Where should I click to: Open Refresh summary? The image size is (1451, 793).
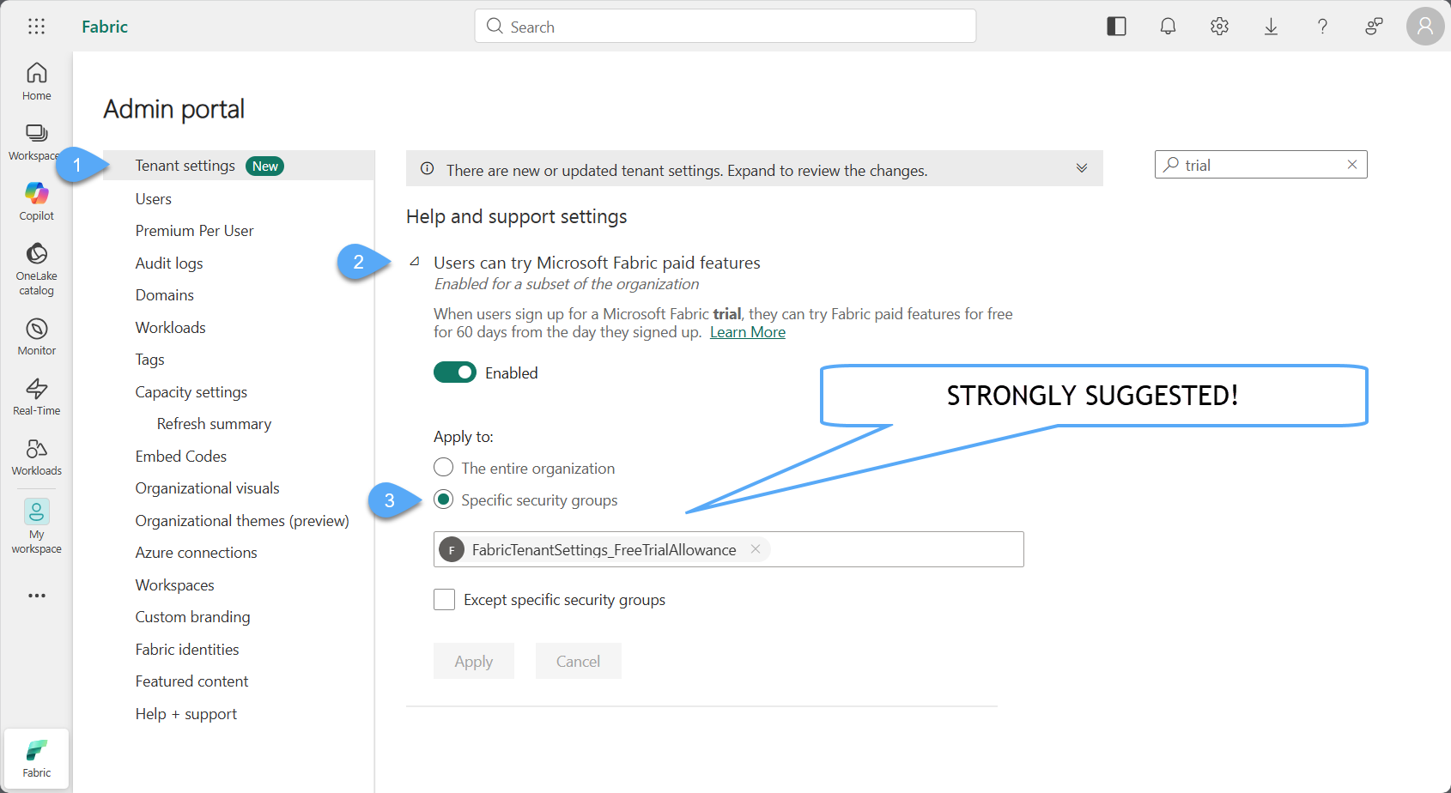pos(214,424)
